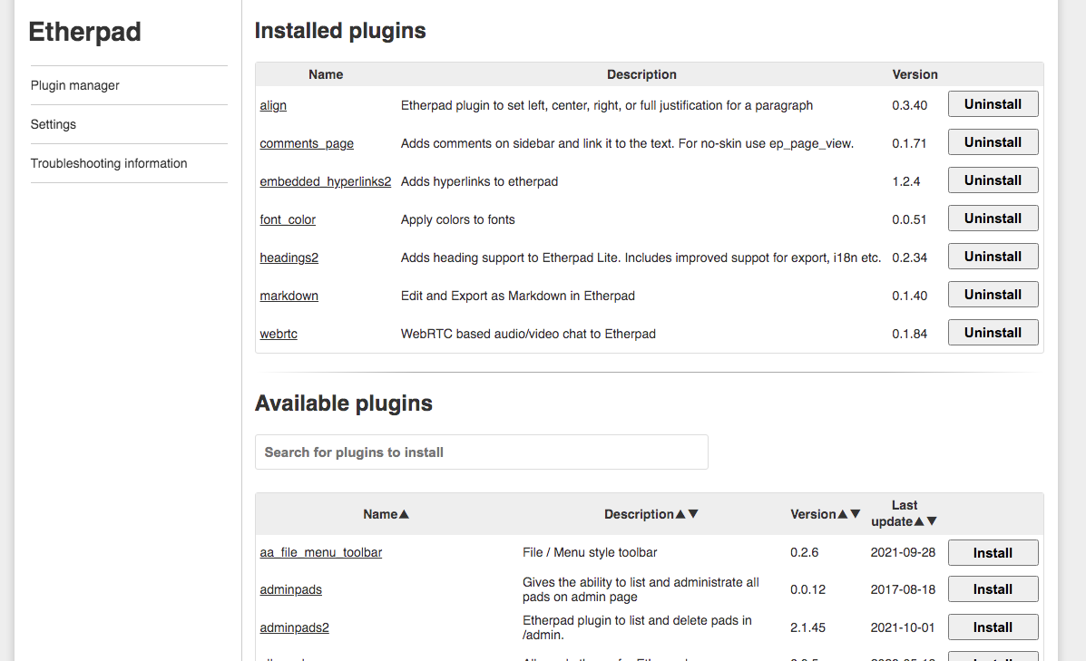Open Settings in sidebar
1086x661 pixels.
tap(54, 124)
